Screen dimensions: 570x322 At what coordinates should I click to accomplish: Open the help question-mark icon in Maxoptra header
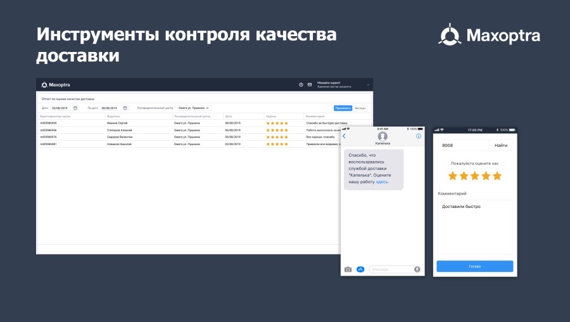tap(301, 85)
